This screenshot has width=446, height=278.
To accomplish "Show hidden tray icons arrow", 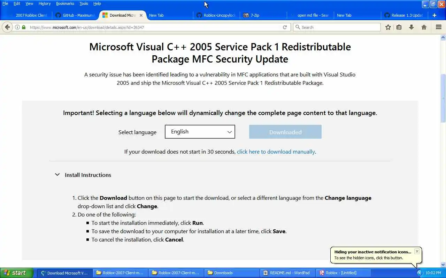I will [420, 273].
